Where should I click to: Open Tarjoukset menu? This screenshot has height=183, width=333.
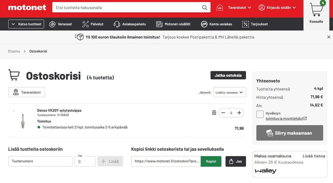[x=255, y=24]
